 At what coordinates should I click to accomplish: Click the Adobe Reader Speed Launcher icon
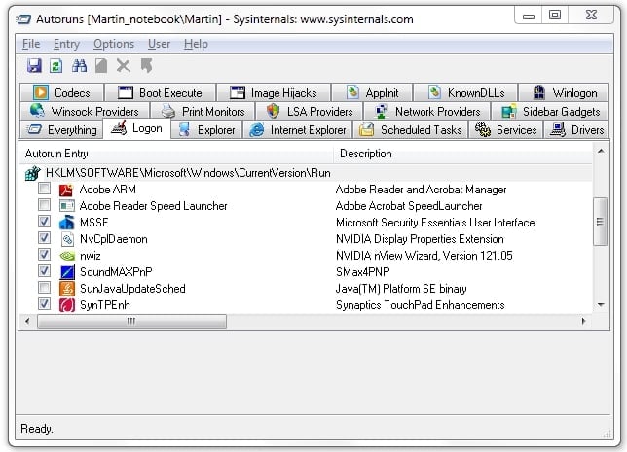pos(66,206)
